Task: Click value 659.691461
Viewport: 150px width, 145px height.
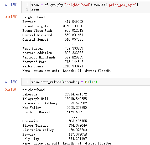Action: point(74,35)
